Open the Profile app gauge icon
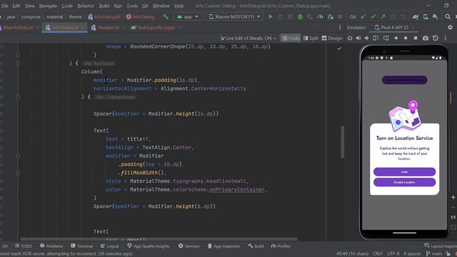This screenshot has width=457, height=257. coord(320,16)
